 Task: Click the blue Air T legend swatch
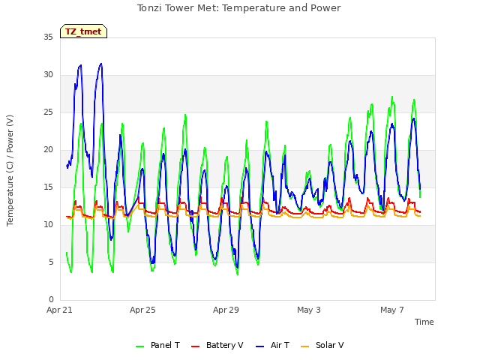tap(260, 346)
